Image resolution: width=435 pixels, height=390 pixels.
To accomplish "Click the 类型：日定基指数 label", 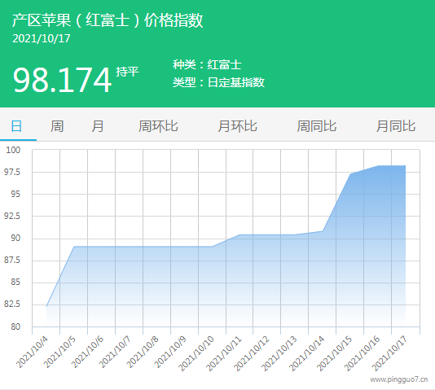I will pos(218,82).
